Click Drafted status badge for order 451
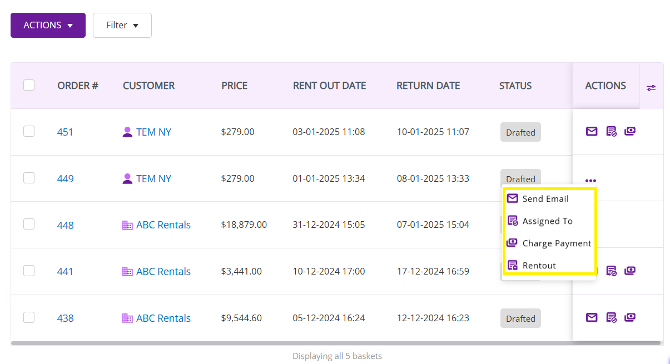Viewport: 670px width, 364px height. 520,132
